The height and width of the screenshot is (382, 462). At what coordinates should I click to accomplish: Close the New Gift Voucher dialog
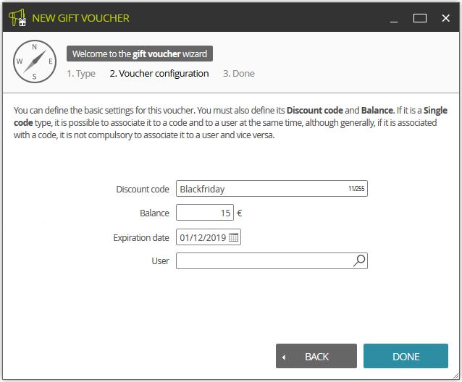[446, 18]
